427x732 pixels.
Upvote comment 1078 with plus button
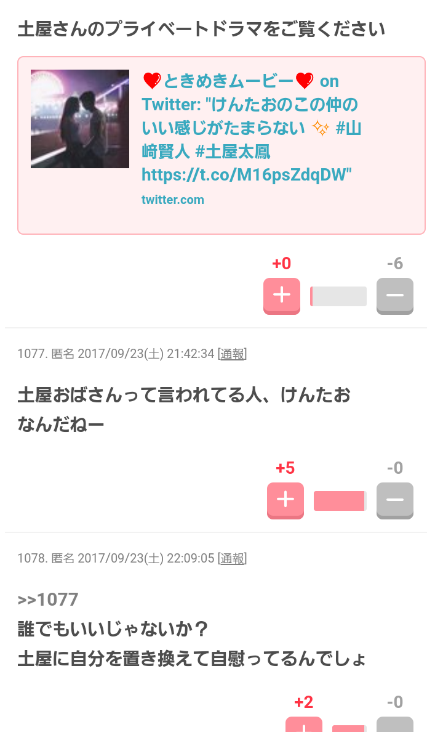(304, 725)
